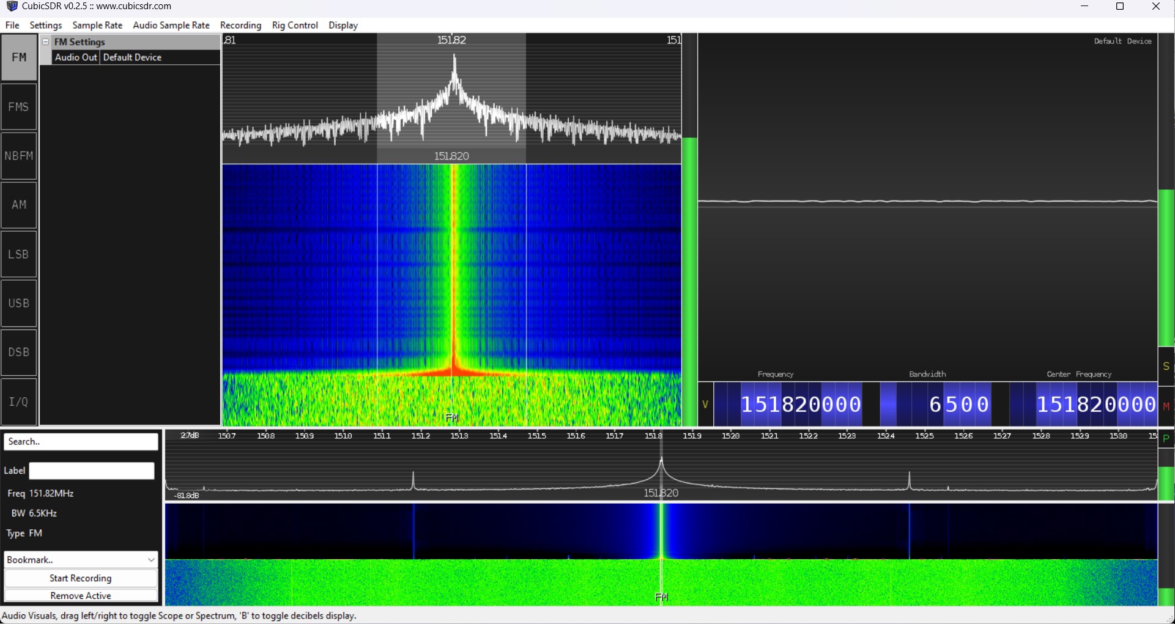Open the Bookmark dropdown list
1175x624 pixels.
81,559
